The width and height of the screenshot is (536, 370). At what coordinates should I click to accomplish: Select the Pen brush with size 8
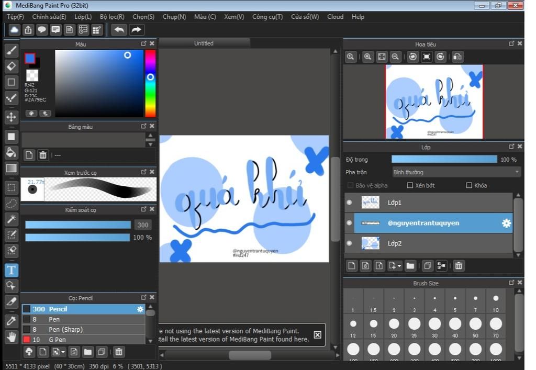click(x=84, y=319)
